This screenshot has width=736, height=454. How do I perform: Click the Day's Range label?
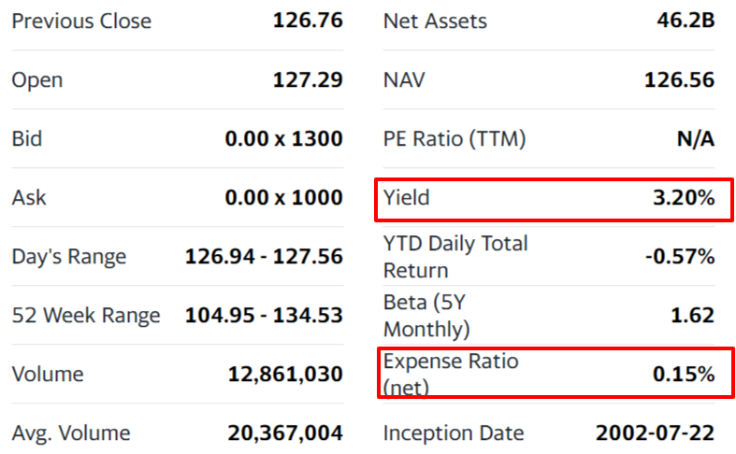click(69, 257)
